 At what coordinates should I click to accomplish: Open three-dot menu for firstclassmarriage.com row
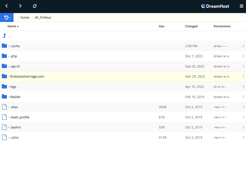(243, 76)
